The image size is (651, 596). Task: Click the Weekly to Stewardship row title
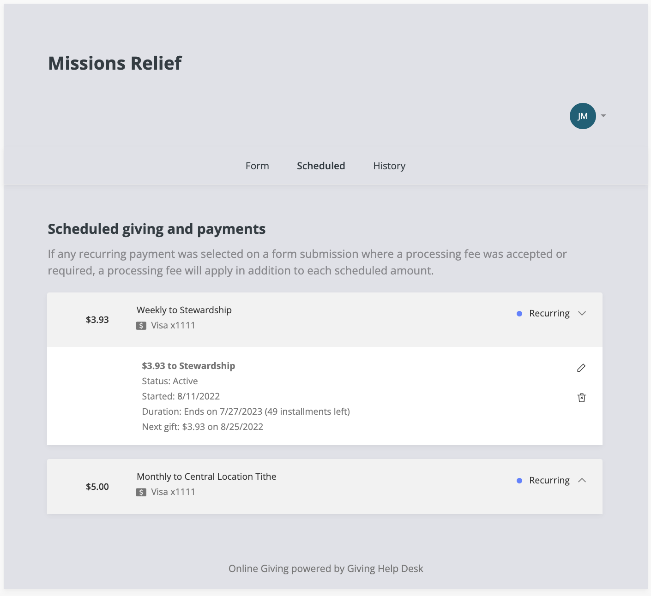coord(184,310)
